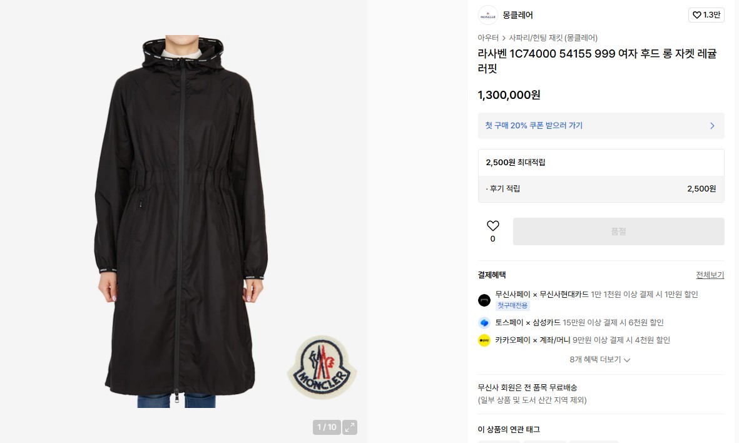The image size is (739, 443).
Task: Click the main black jacket product image
Action: click(x=181, y=221)
